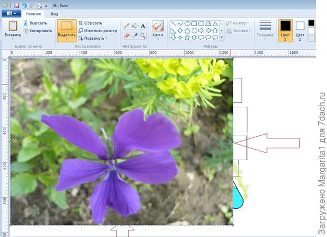The height and width of the screenshot is (237, 327).
Task: Select the Fill with color bucket tool
Action: pyautogui.click(x=135, y=26)
